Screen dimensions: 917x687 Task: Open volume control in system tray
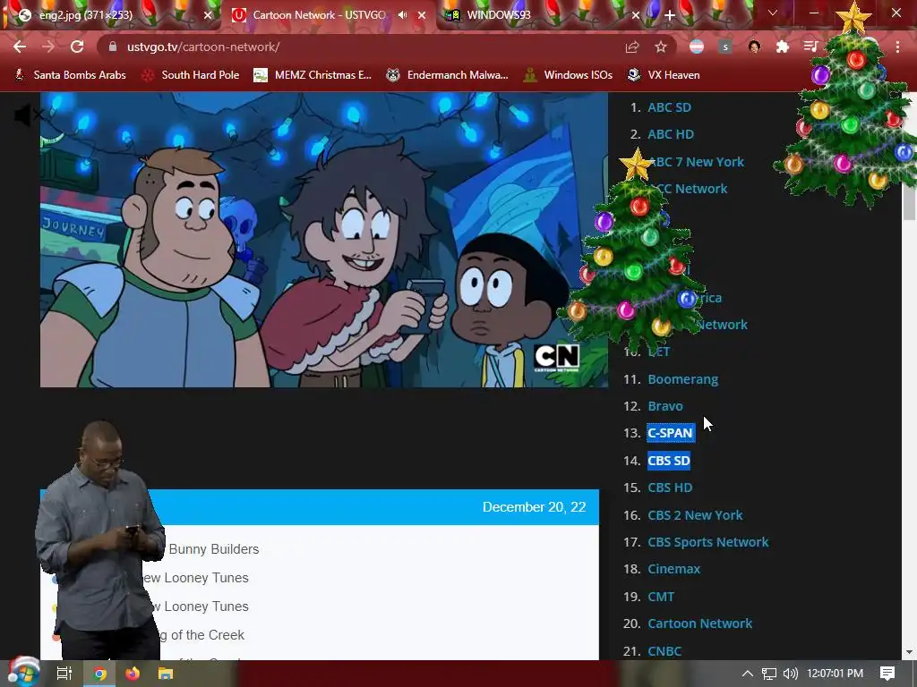coord(791,674)
